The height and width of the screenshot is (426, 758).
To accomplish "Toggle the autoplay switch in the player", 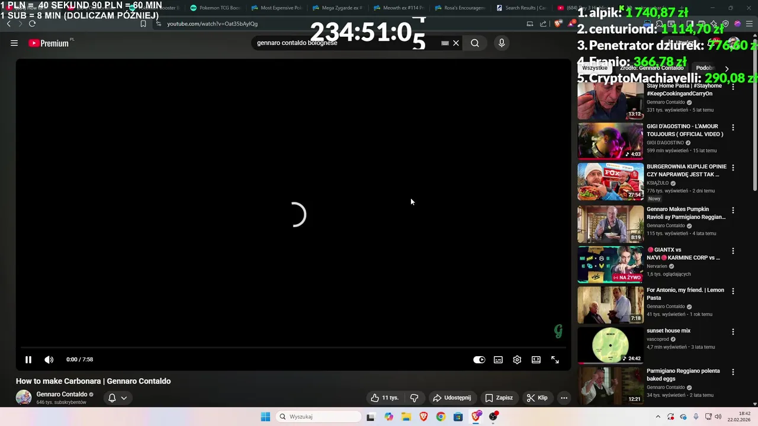I will [479, 360].
